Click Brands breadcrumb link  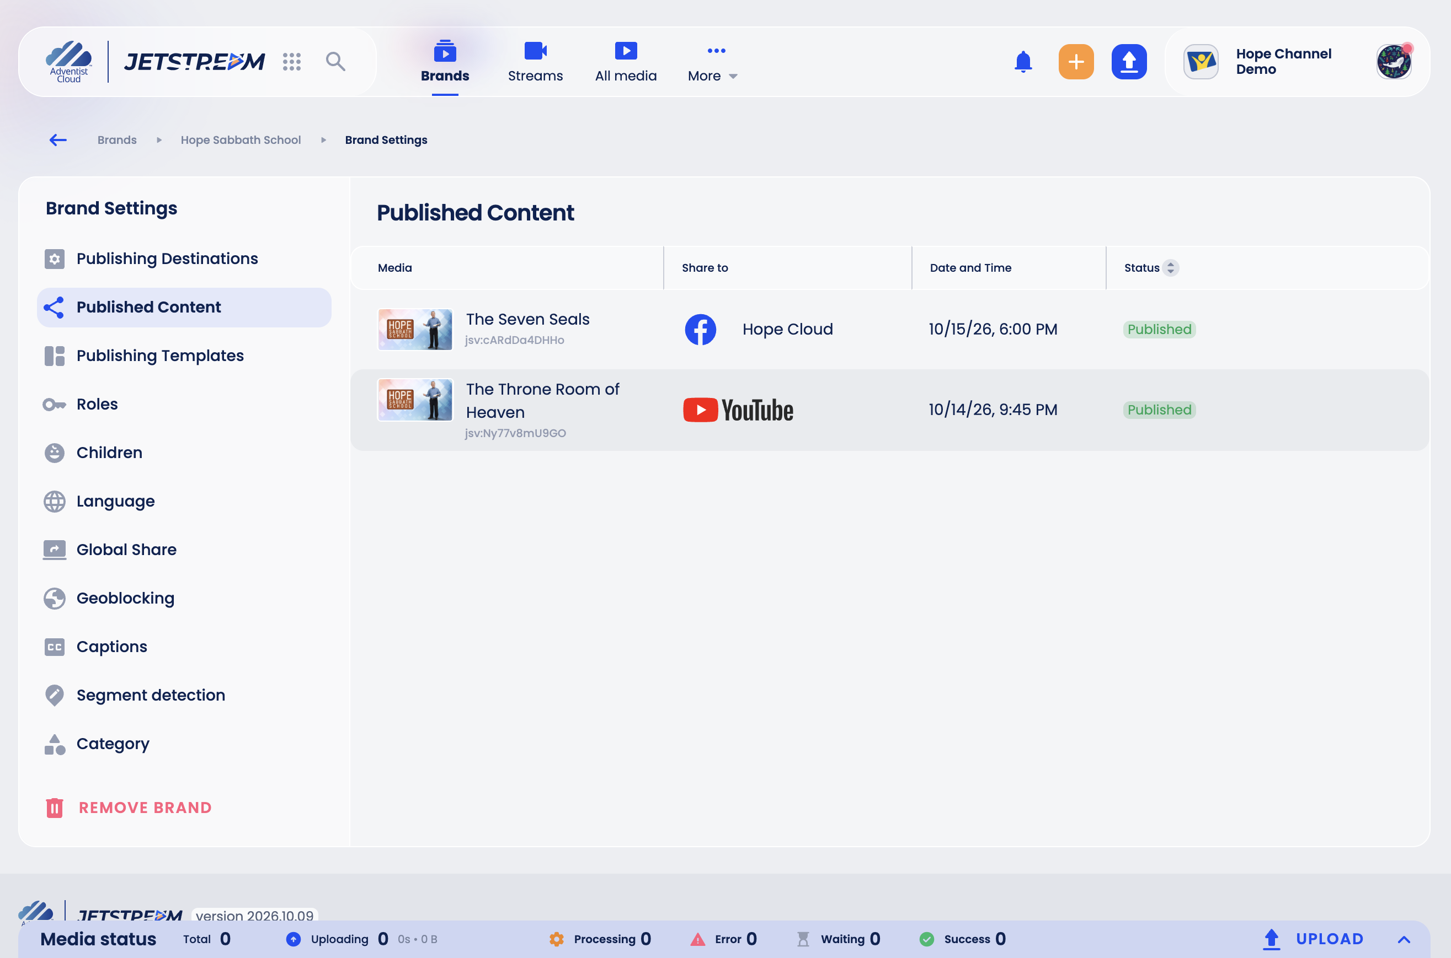tap(117, 140)
